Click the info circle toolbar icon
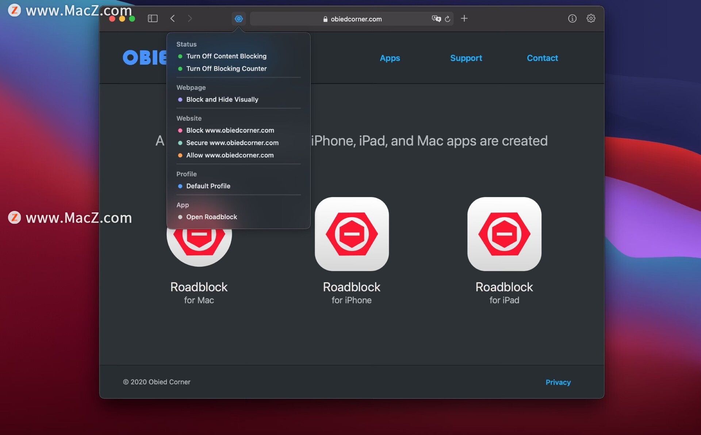Image resolution: width=701 pixels, height=435 pixels. 572,18
